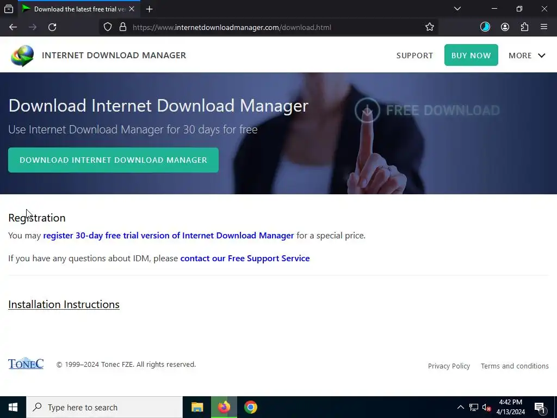Open the SUPPORT menu item
The height and width of the screenshot is (418, 557).
pos(414,56)
